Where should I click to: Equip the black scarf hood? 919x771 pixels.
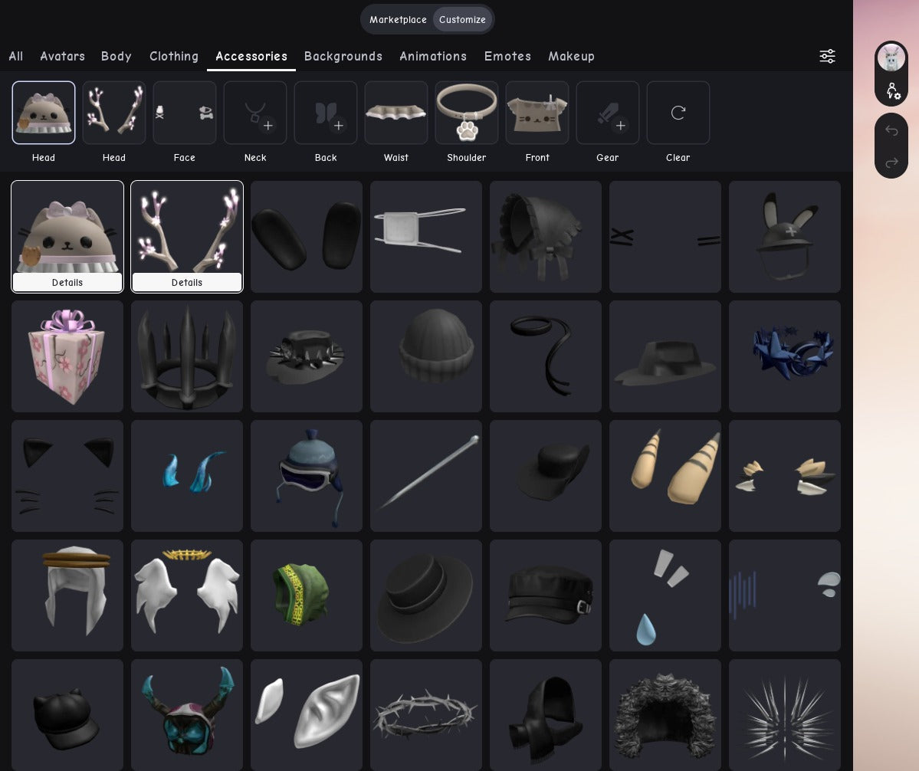[x=546, y=715]
